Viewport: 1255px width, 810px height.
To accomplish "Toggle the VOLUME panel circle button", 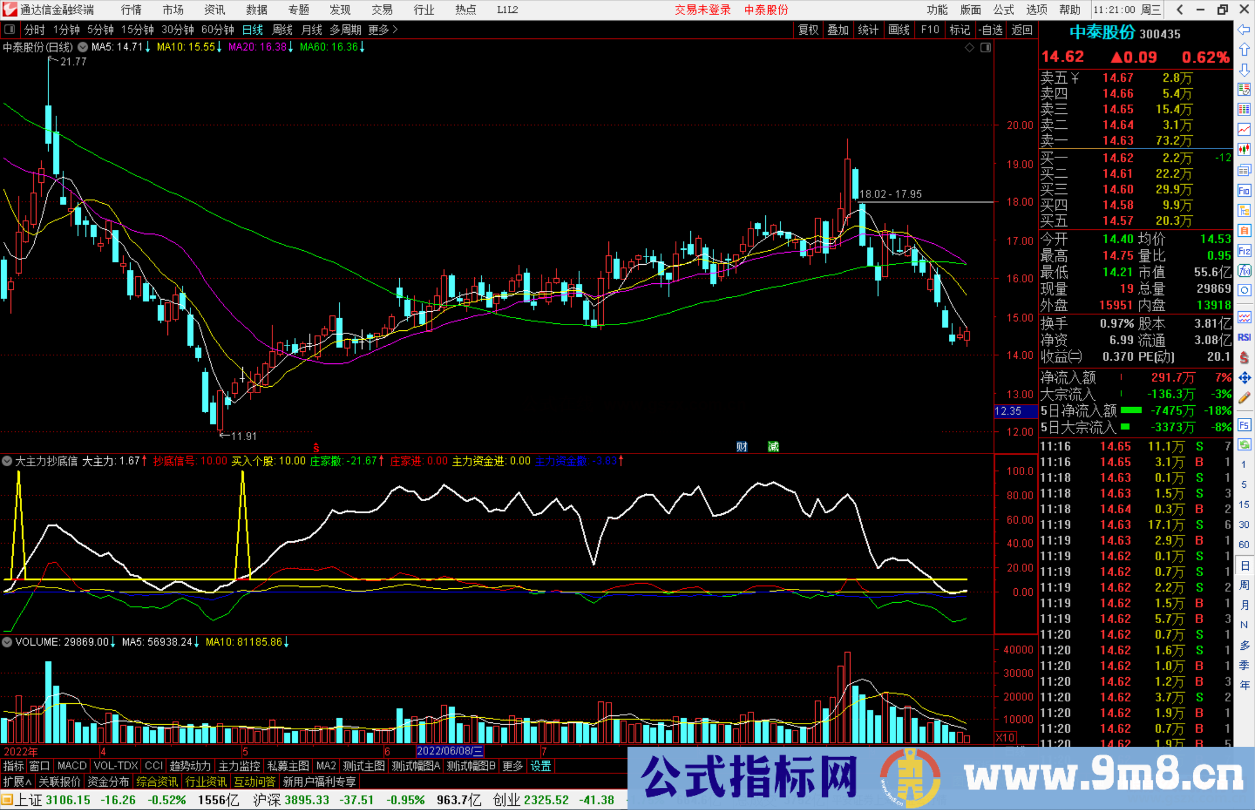I will tap(7, 642).
